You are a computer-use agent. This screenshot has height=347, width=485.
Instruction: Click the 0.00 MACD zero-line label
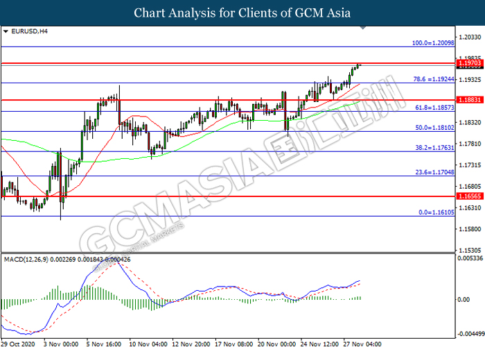(464, 299)
